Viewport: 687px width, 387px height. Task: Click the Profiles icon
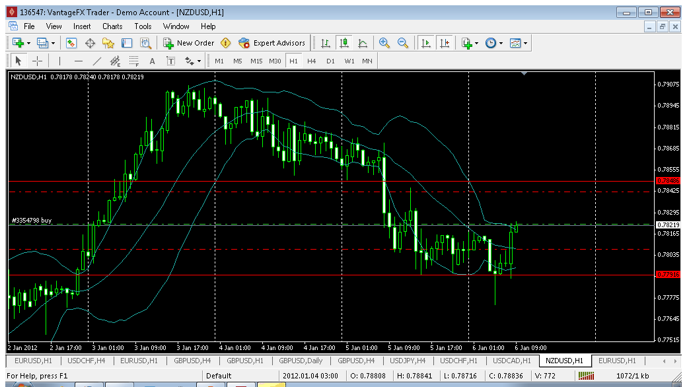(x=42, y=43)
